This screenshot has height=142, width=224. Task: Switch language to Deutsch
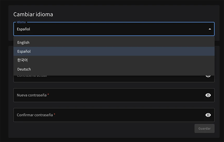pyautogui.click(x=24, y=69)
